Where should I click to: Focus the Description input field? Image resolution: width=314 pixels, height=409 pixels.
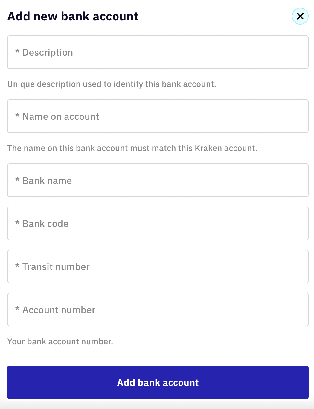coord(158,52)
